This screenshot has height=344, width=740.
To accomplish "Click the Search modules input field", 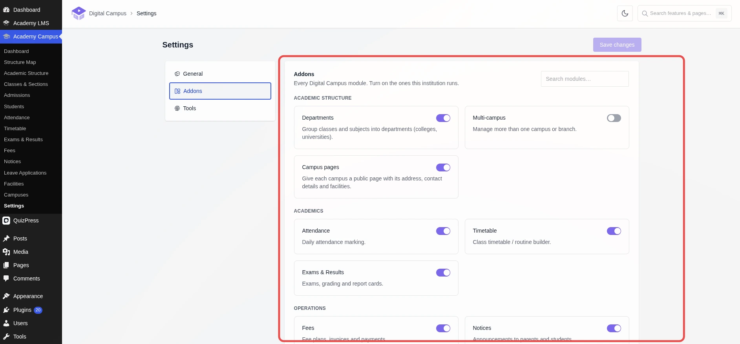I will (x=585, y=79).
